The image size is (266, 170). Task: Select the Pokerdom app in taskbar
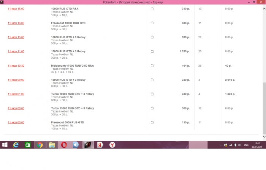pos(88,145)
